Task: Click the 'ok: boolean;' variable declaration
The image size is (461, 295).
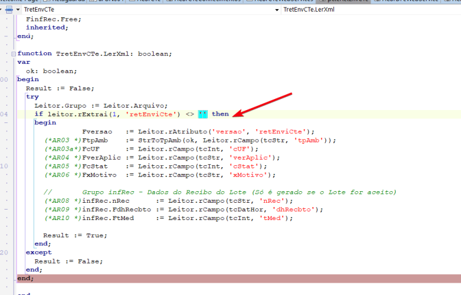Action: [x=52, y=71]
